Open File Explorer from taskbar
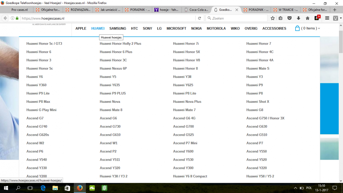The width and height of the screenshot is (343, 193). 55,188
